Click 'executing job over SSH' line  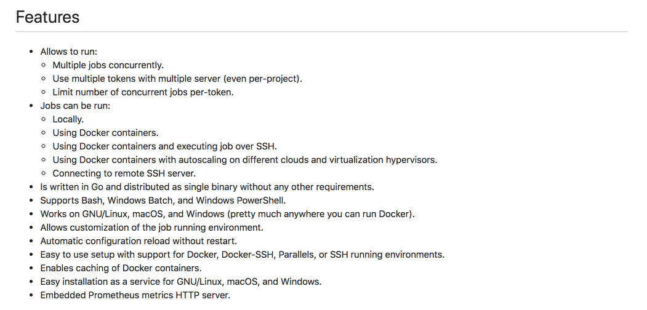coord(164,146)
